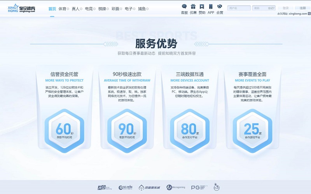Select the 赛事覆盖全面 card title
Viewport: 311px width, 194px height.
click(x=252, y=74)
